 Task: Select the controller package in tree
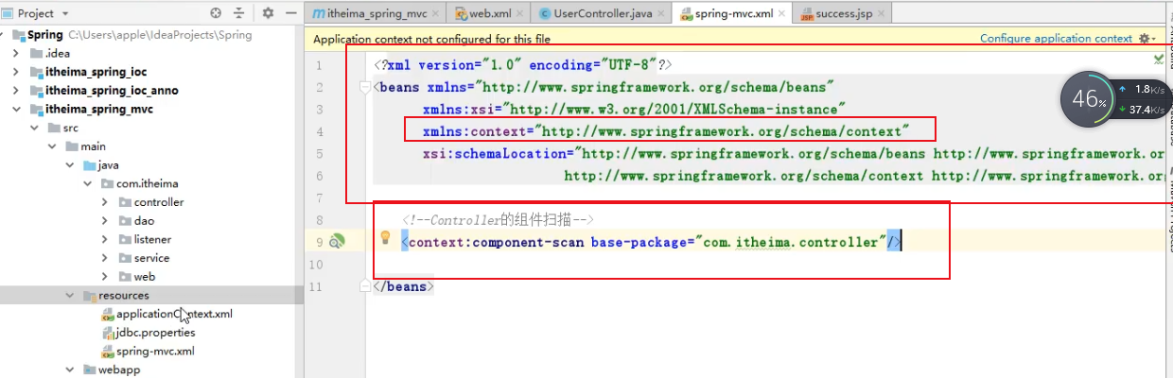tap(159, 202)
